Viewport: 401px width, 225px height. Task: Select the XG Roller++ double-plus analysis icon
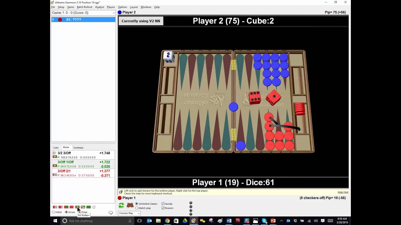(x=83, y=207)
